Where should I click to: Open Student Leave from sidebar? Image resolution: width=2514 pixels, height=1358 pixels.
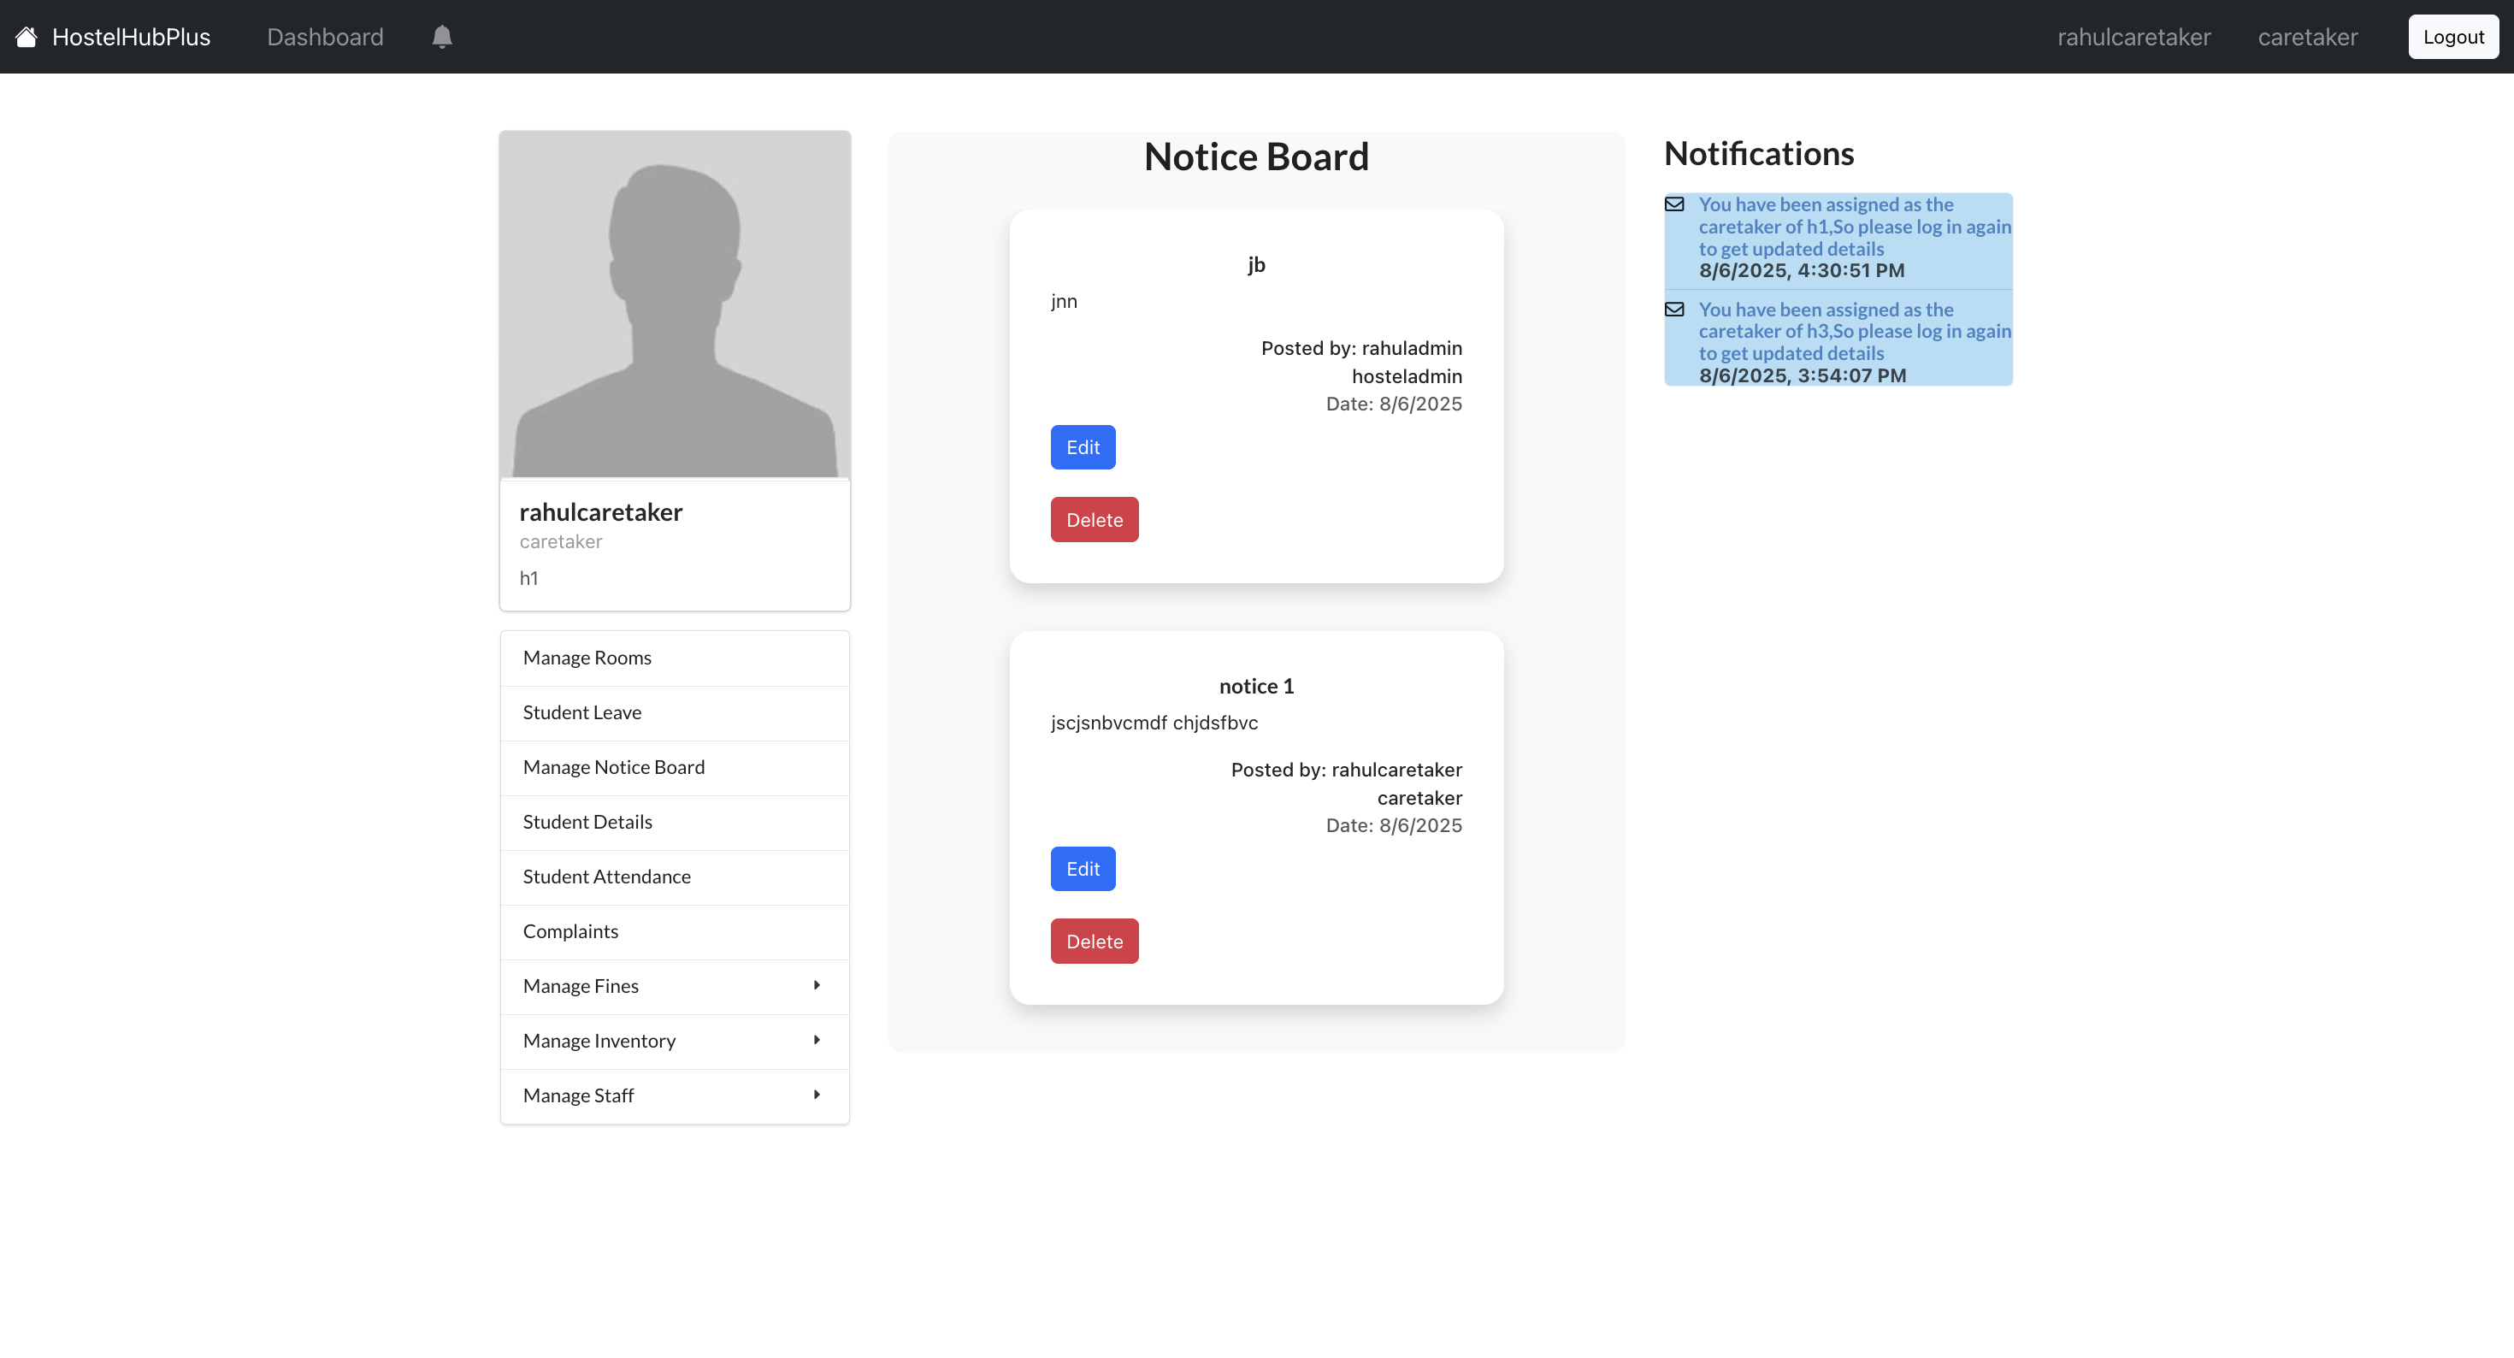point(675,712)
